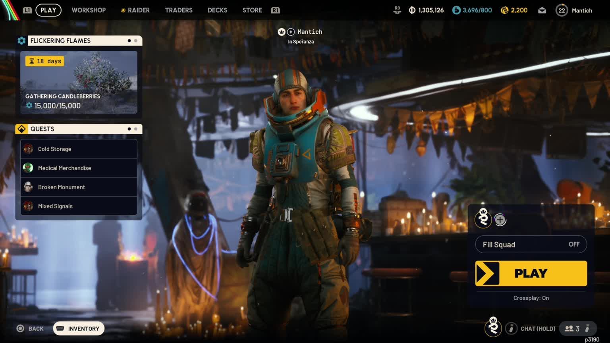Click the plus icon next to Mantich name
Image resolution: width=610 pixels, height=343 pixels.
click(x=291, y=32)
